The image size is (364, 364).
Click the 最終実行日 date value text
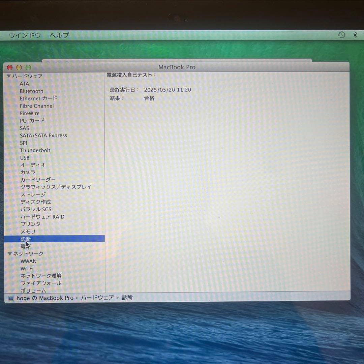pyautogui.click(x=168, y=90)
